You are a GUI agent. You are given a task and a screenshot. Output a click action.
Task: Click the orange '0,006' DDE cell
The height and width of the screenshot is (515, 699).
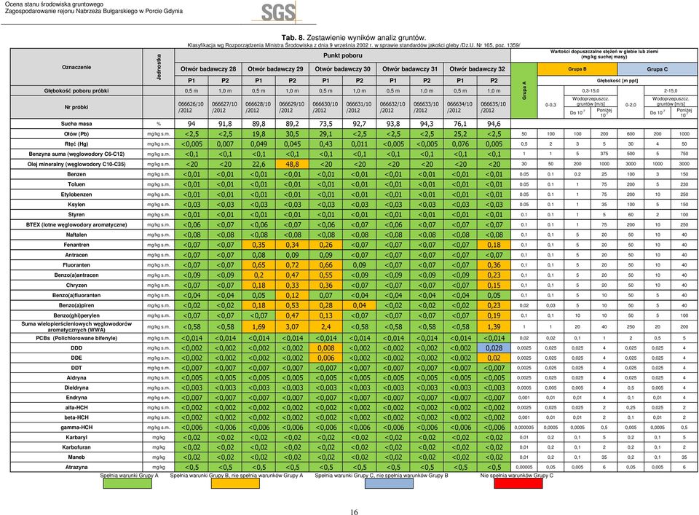[x=325, y=358]
